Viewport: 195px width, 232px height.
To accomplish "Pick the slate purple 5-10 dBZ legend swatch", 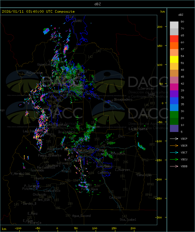I will pos(174,128).
